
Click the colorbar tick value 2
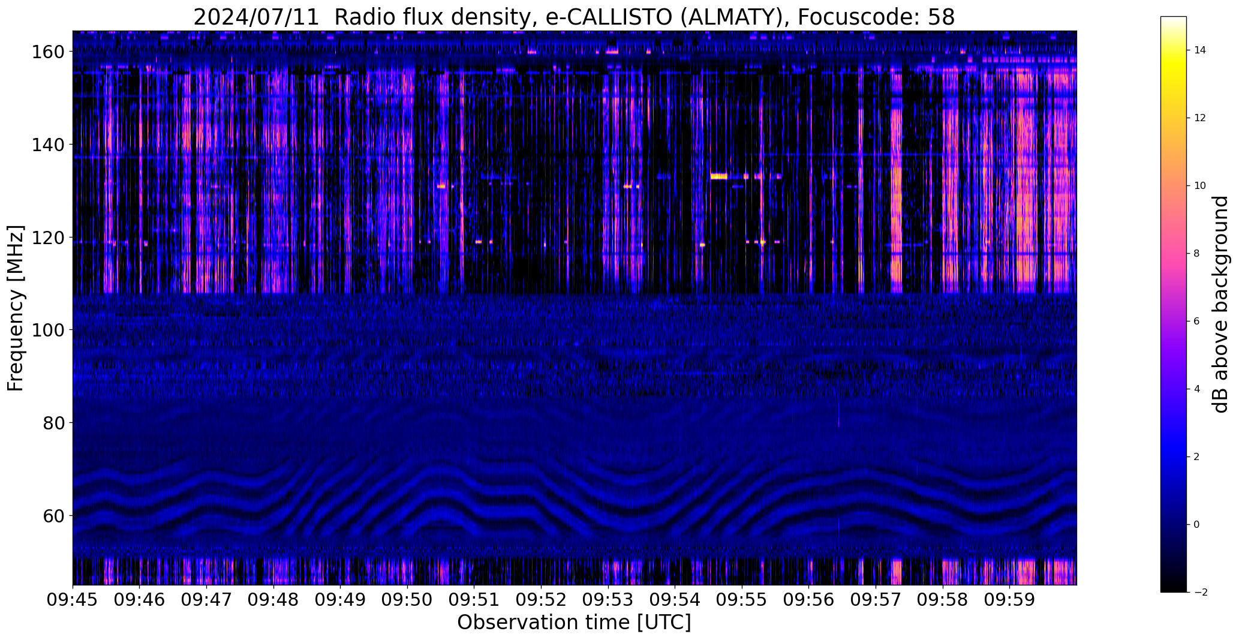tap(1197, 457)
